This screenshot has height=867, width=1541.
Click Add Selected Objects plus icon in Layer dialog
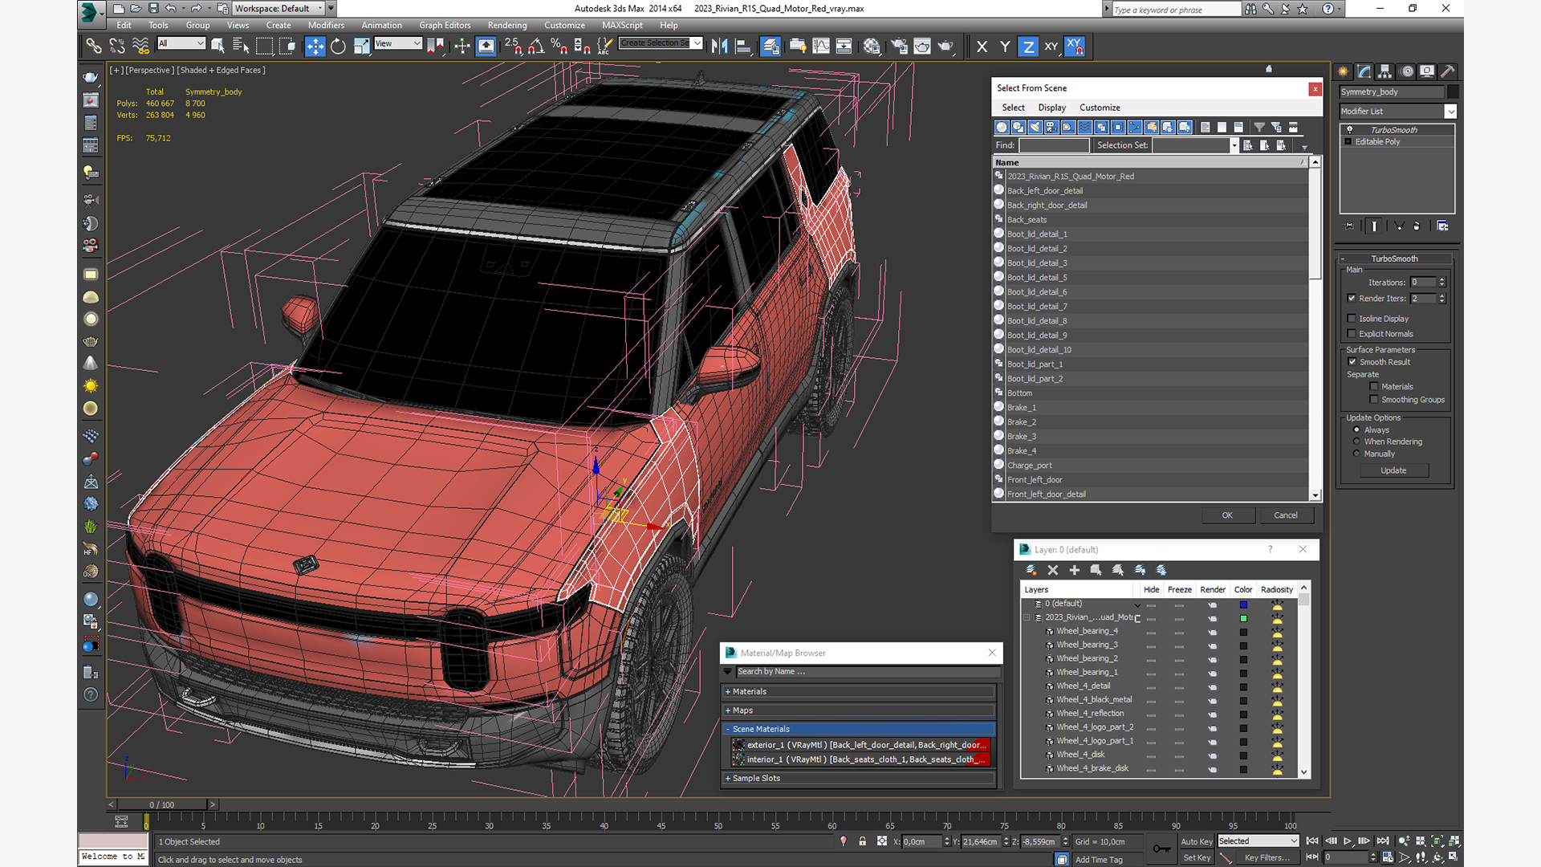[1075, 570]
